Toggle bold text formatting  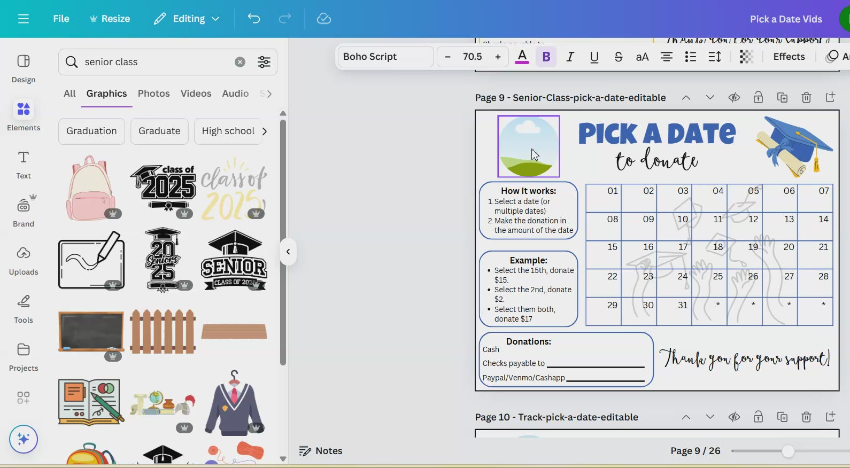pos(546,57)
